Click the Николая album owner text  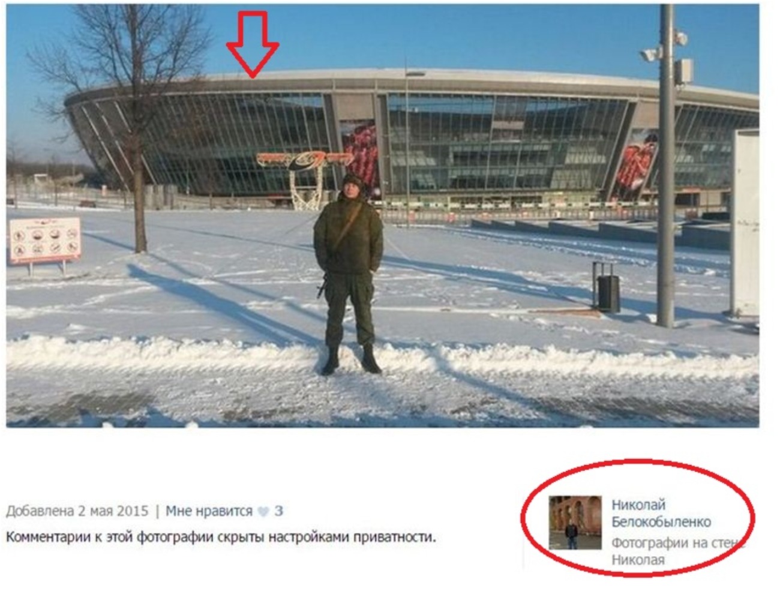(x=638, y=560)
